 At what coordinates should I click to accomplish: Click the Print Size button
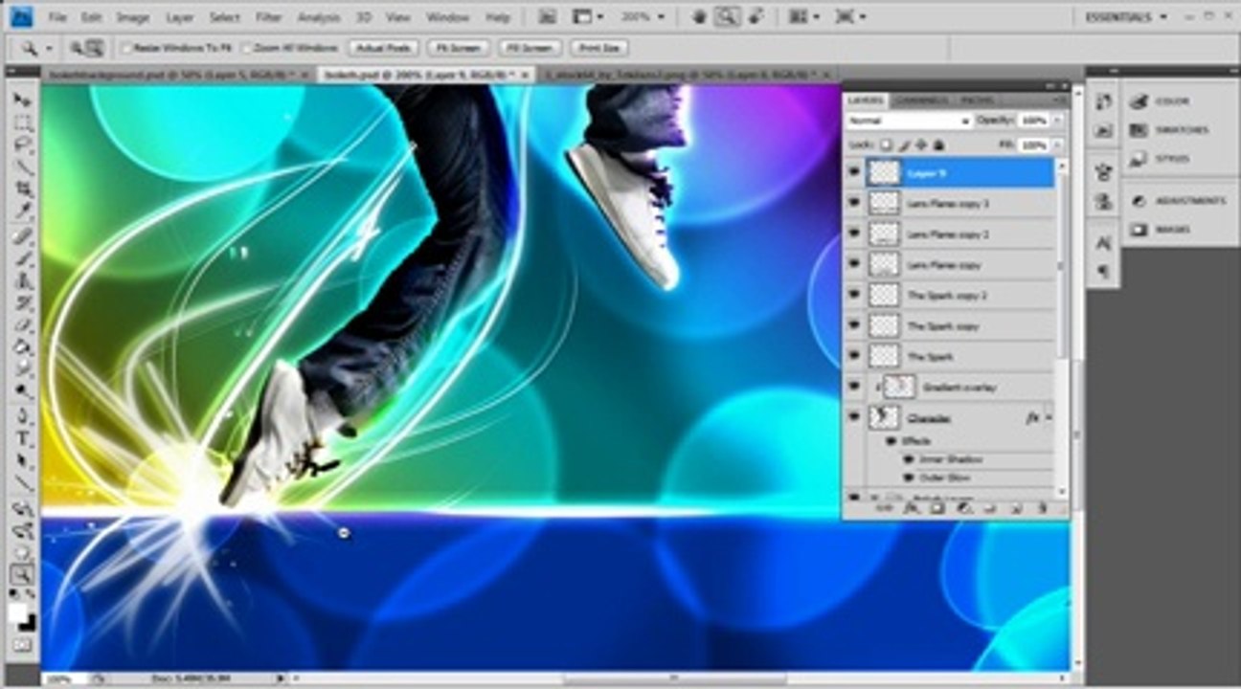click(x=599, y=48)
